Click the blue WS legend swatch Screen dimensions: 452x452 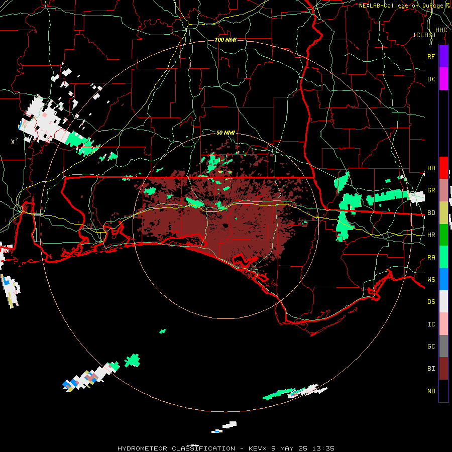443,279
